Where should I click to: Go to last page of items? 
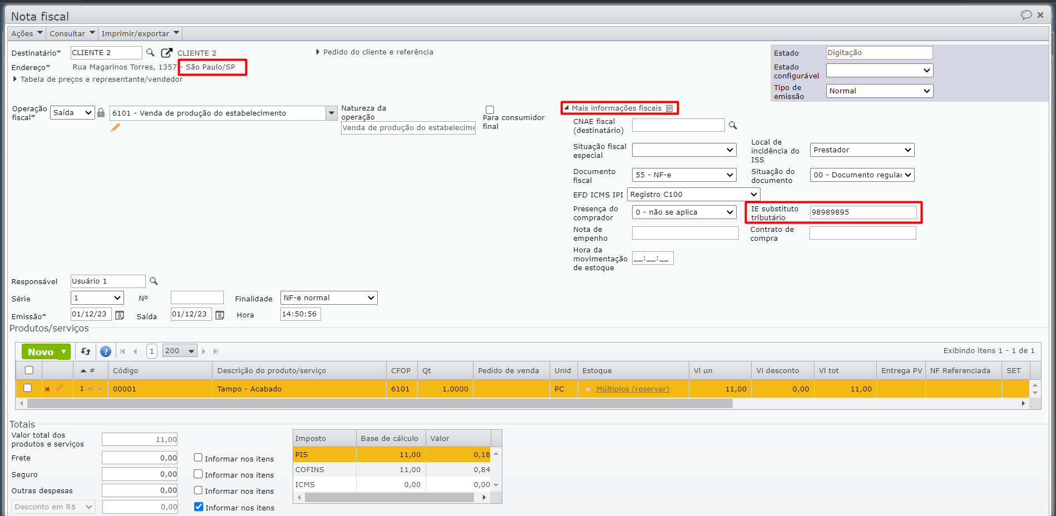(216, 351)
